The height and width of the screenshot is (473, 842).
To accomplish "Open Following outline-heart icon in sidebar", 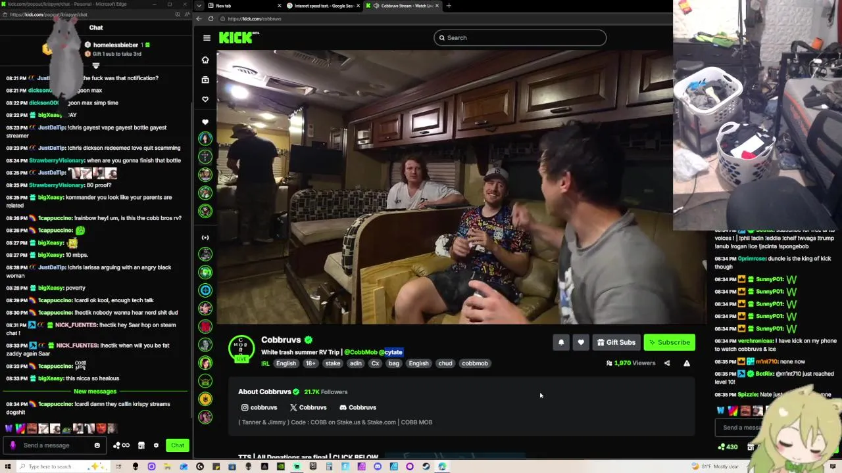I will tap(205, 99).
